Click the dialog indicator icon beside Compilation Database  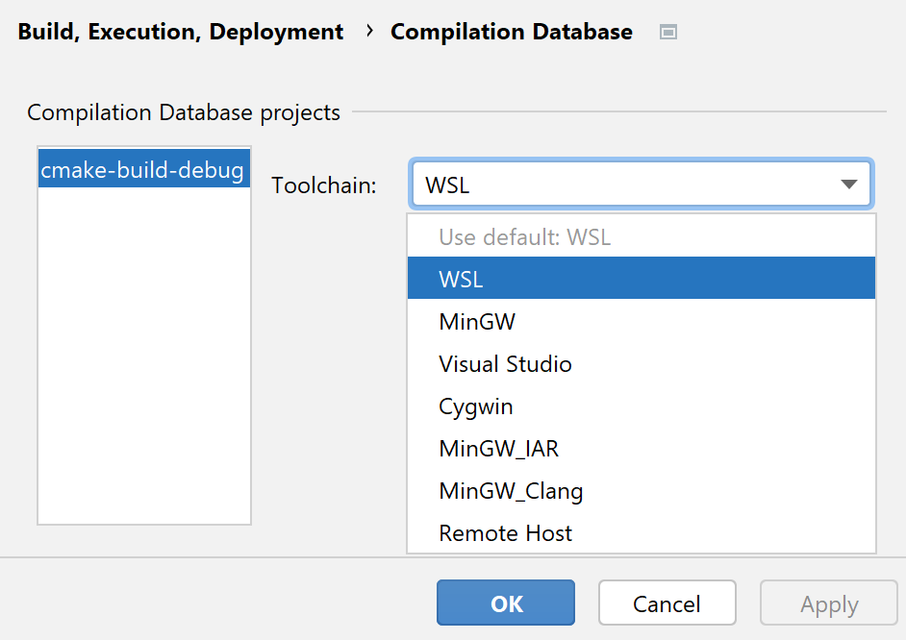[x=668, y=32]
